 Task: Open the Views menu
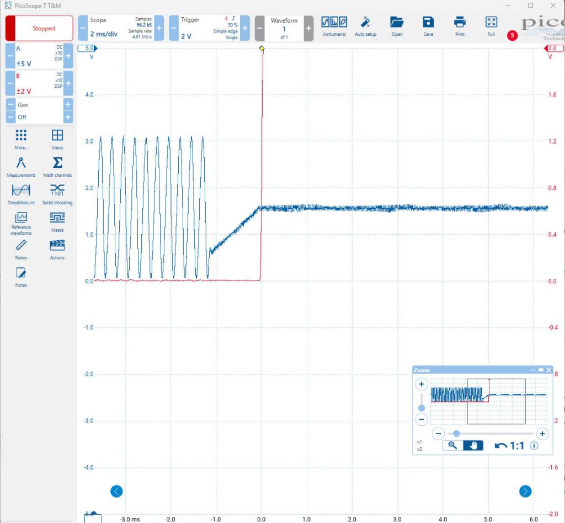57,139
